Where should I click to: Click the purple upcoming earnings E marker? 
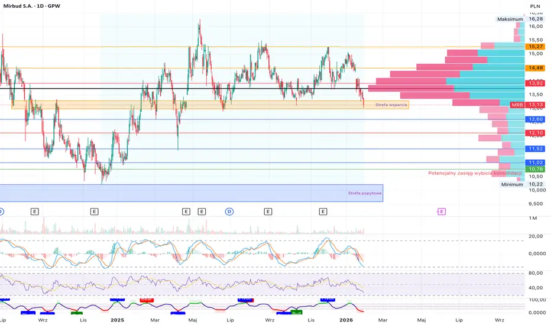[x=442, y=212]
